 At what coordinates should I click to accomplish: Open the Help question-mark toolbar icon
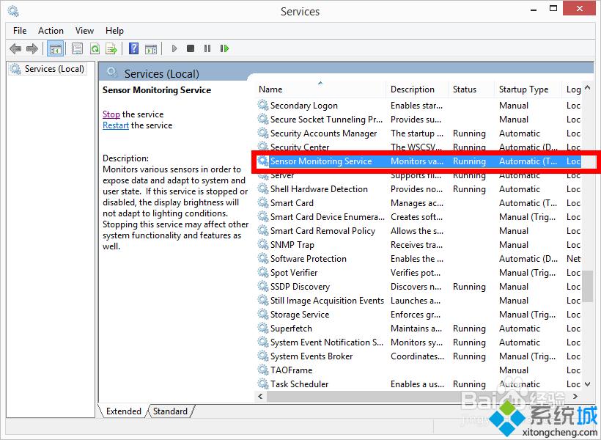tap(134, 48)
